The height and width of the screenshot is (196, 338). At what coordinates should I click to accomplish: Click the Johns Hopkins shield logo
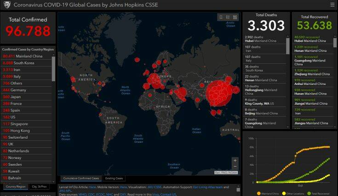pyautogui.click(x=7, y=5)
